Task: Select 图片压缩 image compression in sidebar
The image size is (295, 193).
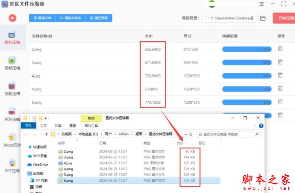Action: 12,38
